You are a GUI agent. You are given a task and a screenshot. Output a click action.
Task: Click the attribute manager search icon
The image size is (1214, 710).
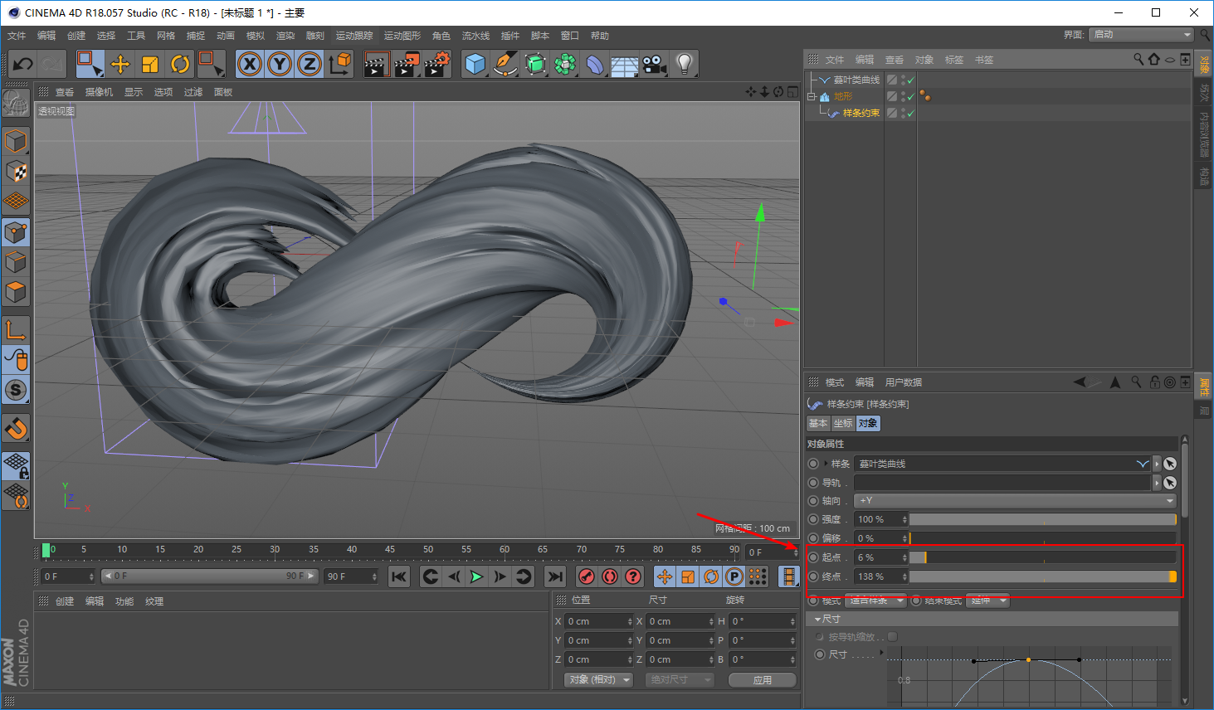(x=1136, y=382)
